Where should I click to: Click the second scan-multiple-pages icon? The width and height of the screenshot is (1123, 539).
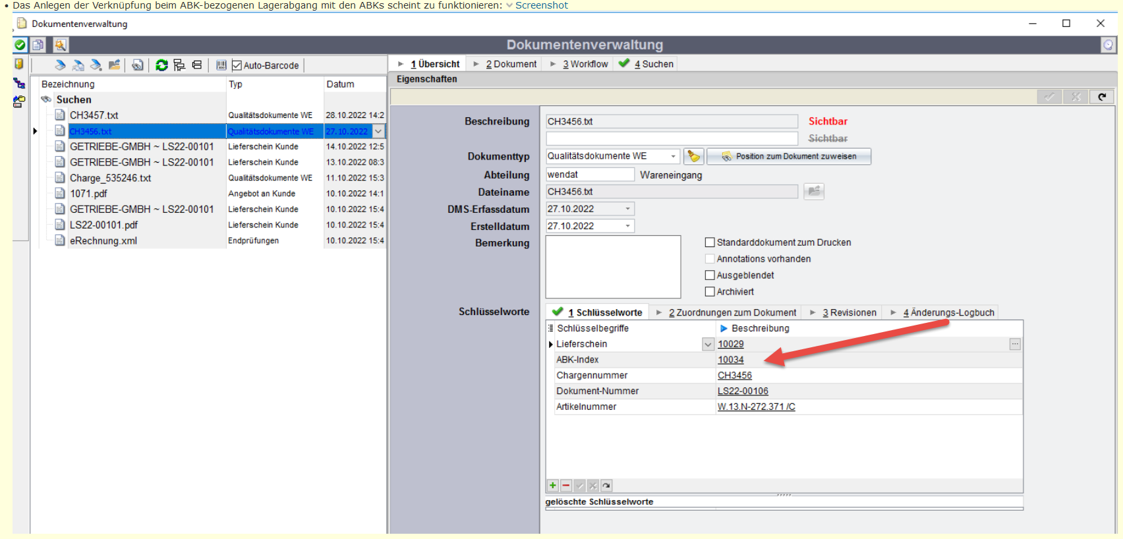pos(78,65)
